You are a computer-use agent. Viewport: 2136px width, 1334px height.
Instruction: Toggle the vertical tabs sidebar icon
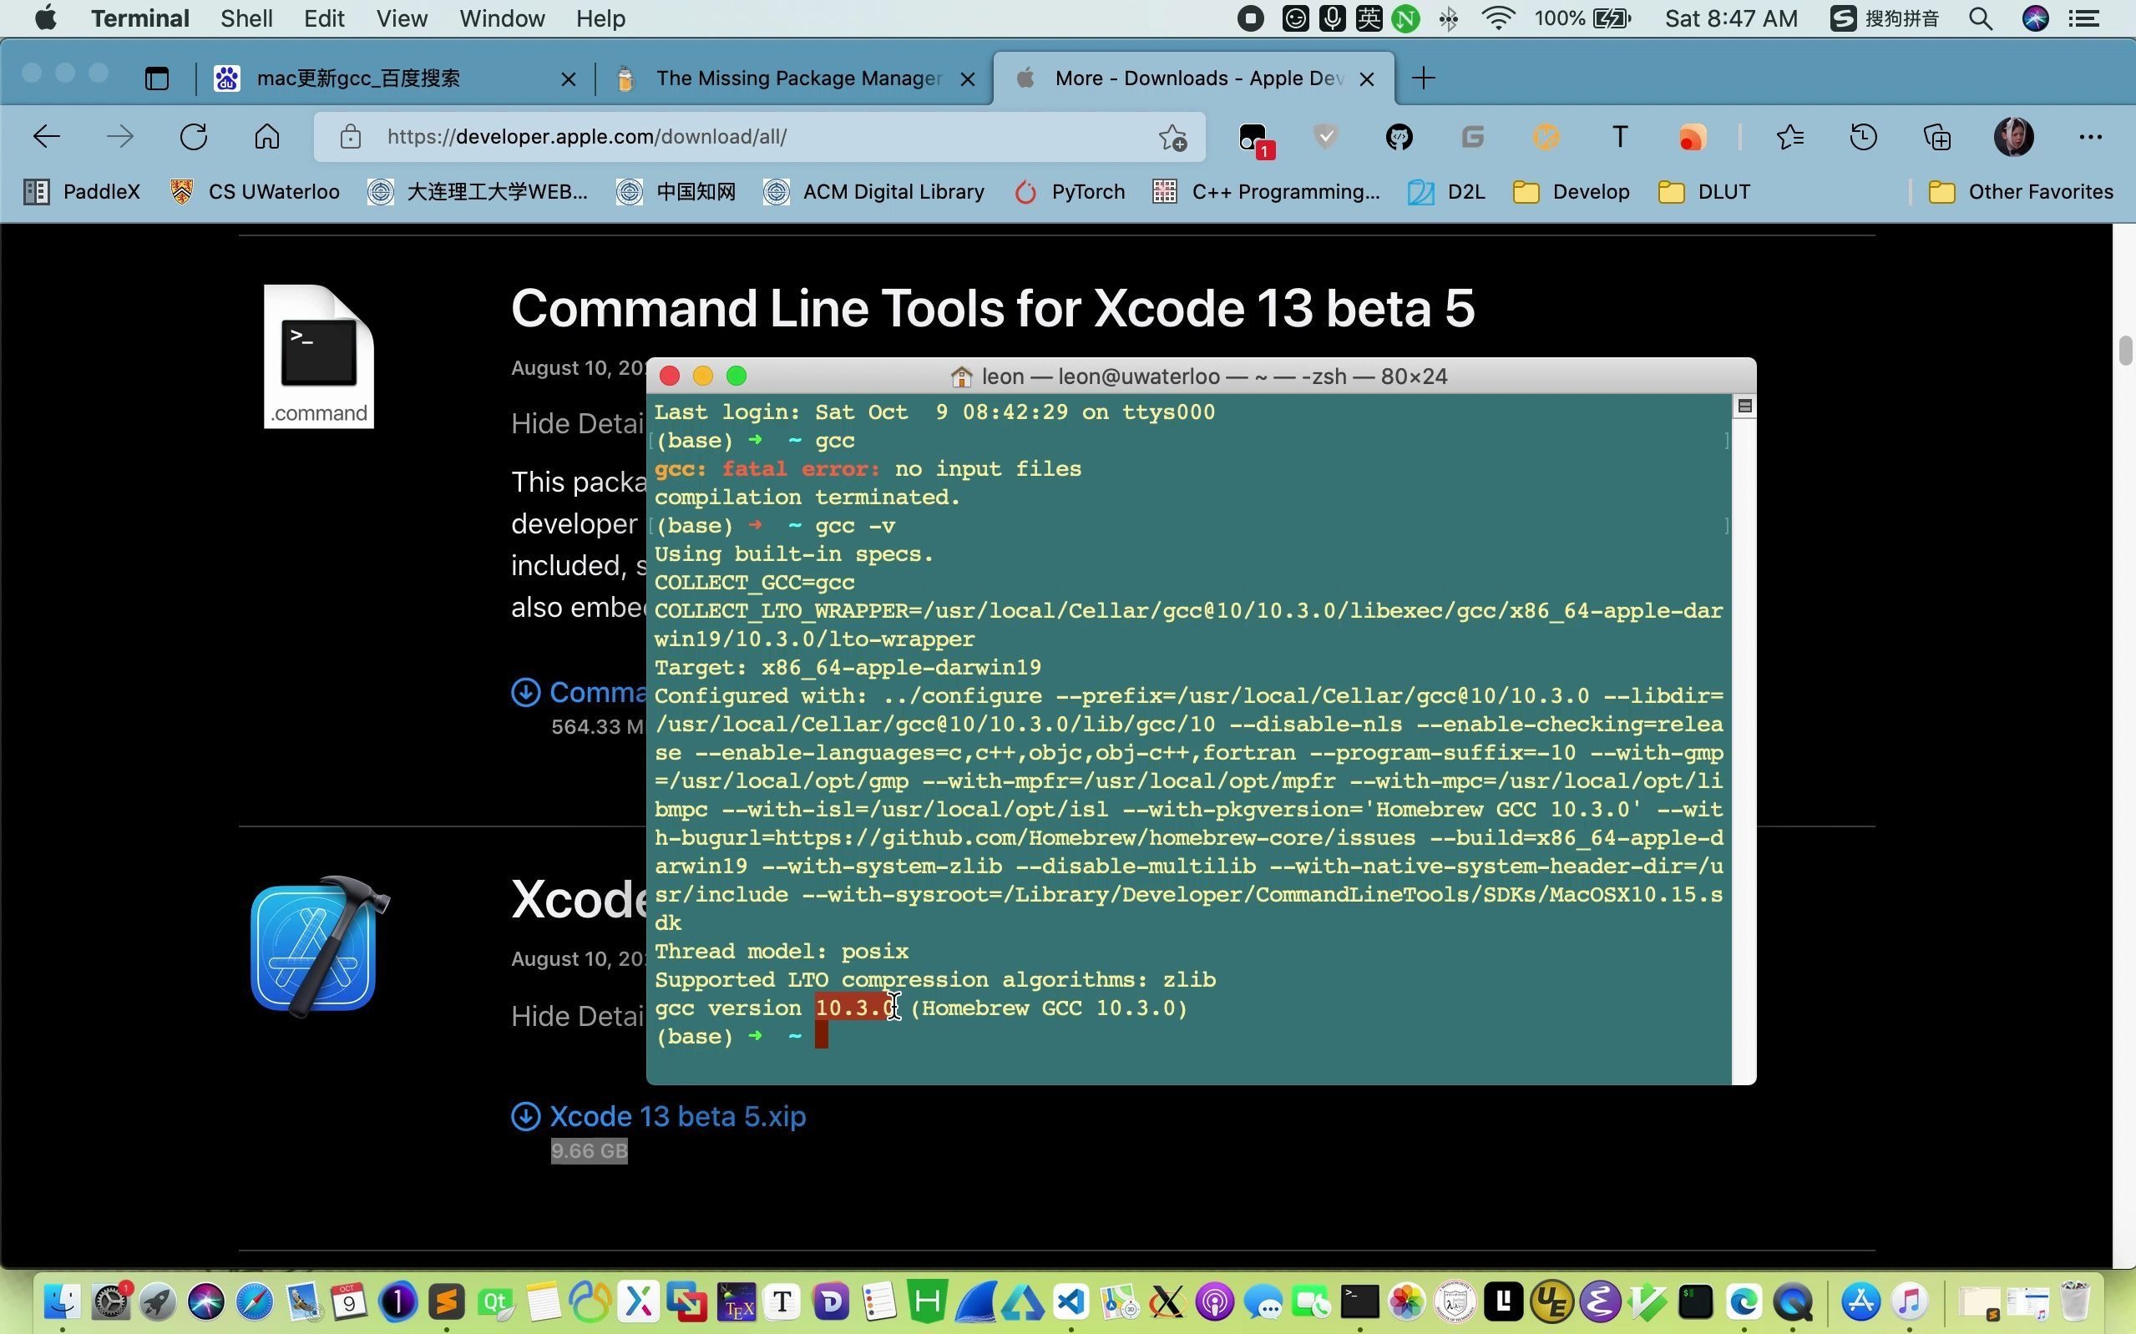tap(157, 78)
